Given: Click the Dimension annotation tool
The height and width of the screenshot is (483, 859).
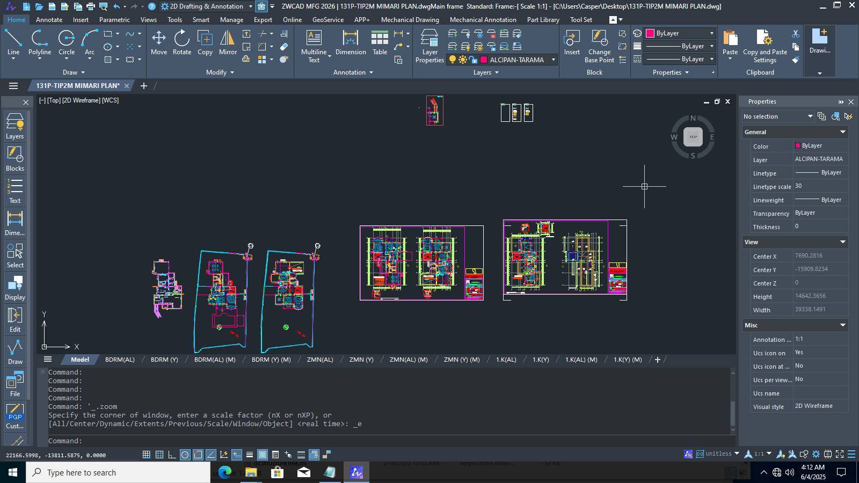Looking at the screenshot, I should pos(351,42).
